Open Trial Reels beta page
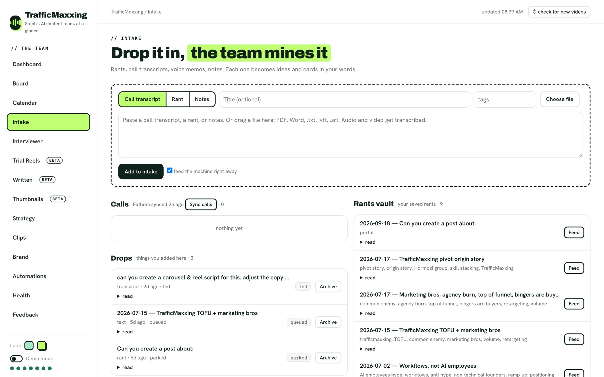 48,160
